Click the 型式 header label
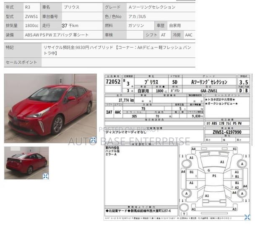260x227 pixels. pos(10,17)
